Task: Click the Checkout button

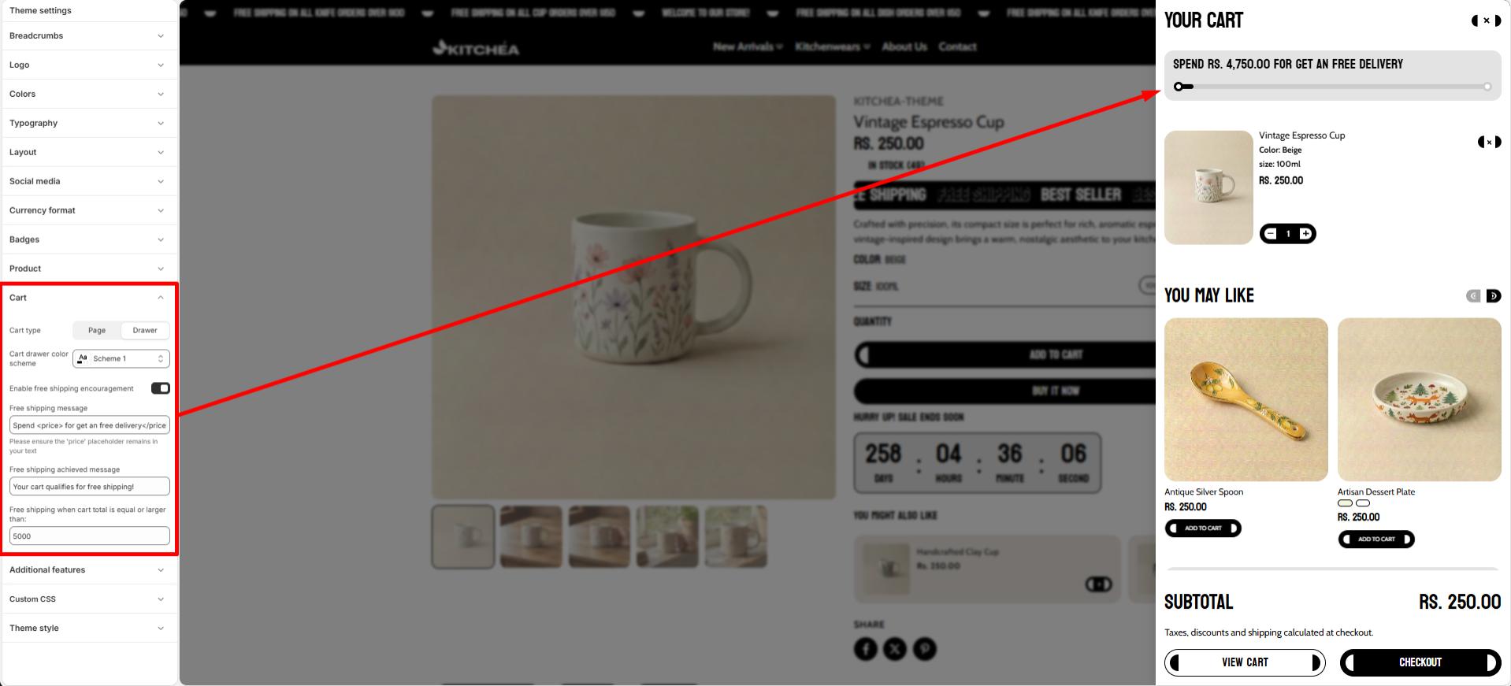Action: point(1420,662)
